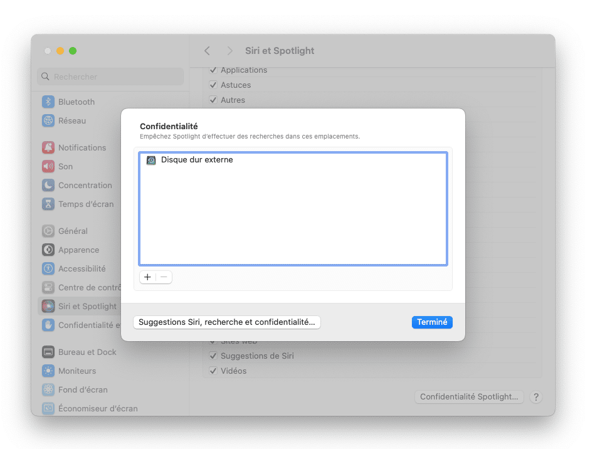This screenshot has width=595, height=449.
Task: Select Concentration in the sidebar
Action: click(x=85, y=185)
